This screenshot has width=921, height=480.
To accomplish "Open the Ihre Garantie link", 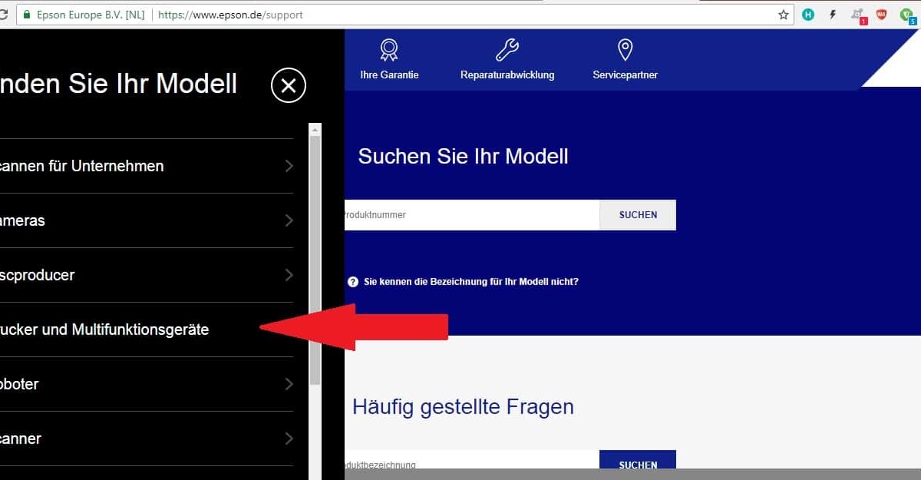I will (x=389, y=75).
